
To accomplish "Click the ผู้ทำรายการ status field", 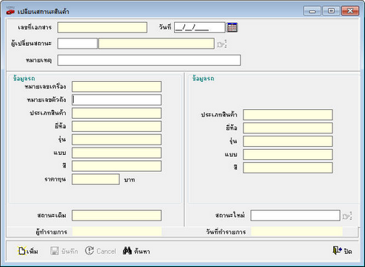I will pyautogui.click(x=117, y=232).
